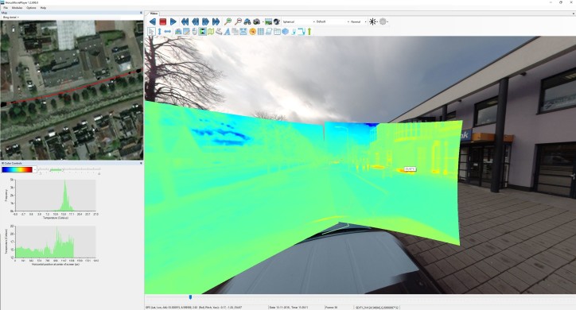Open the Modules menu
576x310 pixels.
coord(17,8)
